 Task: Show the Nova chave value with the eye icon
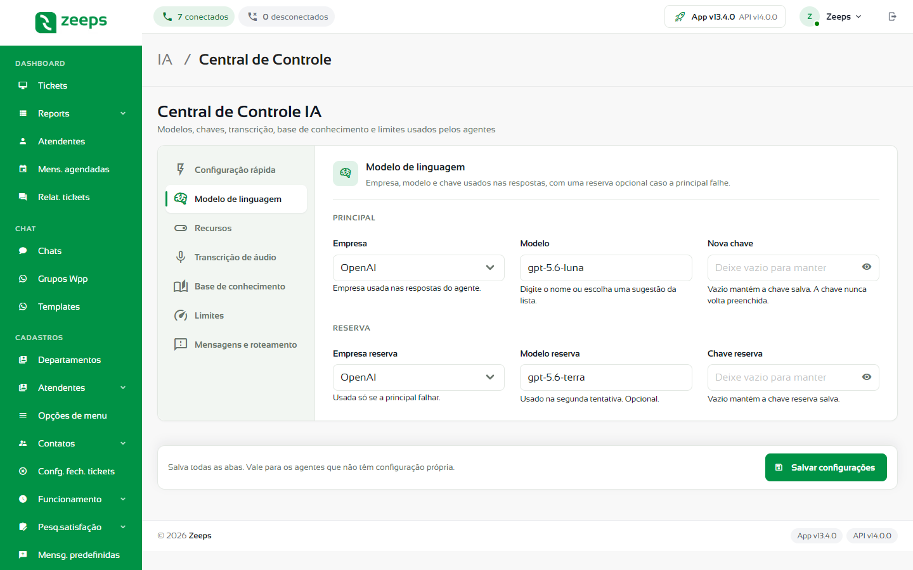(867, 267)
